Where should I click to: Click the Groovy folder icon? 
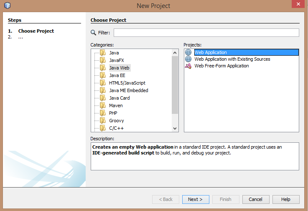point(103,121)
